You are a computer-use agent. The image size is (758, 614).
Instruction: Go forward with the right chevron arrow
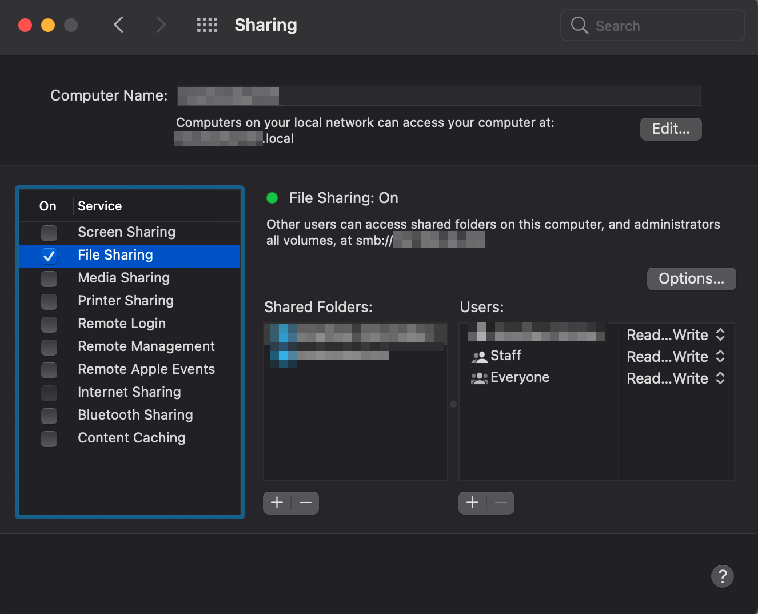click(x=161, y=25)
